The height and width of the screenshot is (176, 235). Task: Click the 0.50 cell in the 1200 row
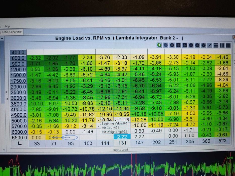pyautogui.click(x=35, y=69)
